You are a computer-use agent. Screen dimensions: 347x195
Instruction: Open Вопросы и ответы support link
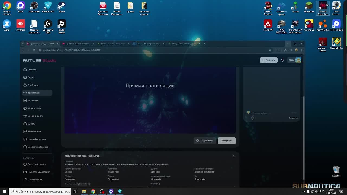37,164
